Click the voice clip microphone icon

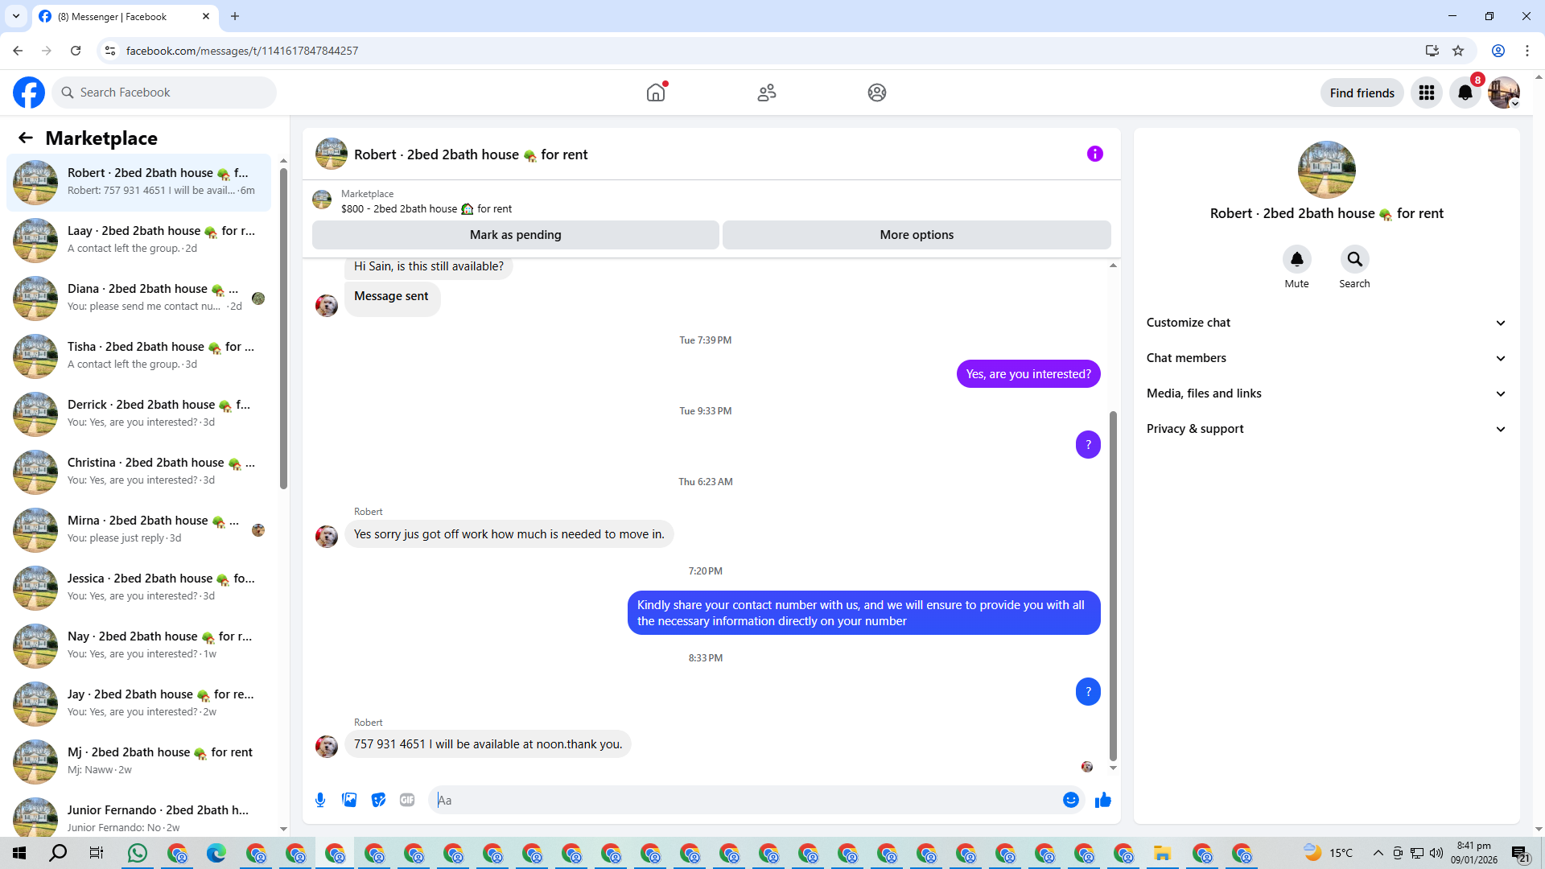click(320, 800)
